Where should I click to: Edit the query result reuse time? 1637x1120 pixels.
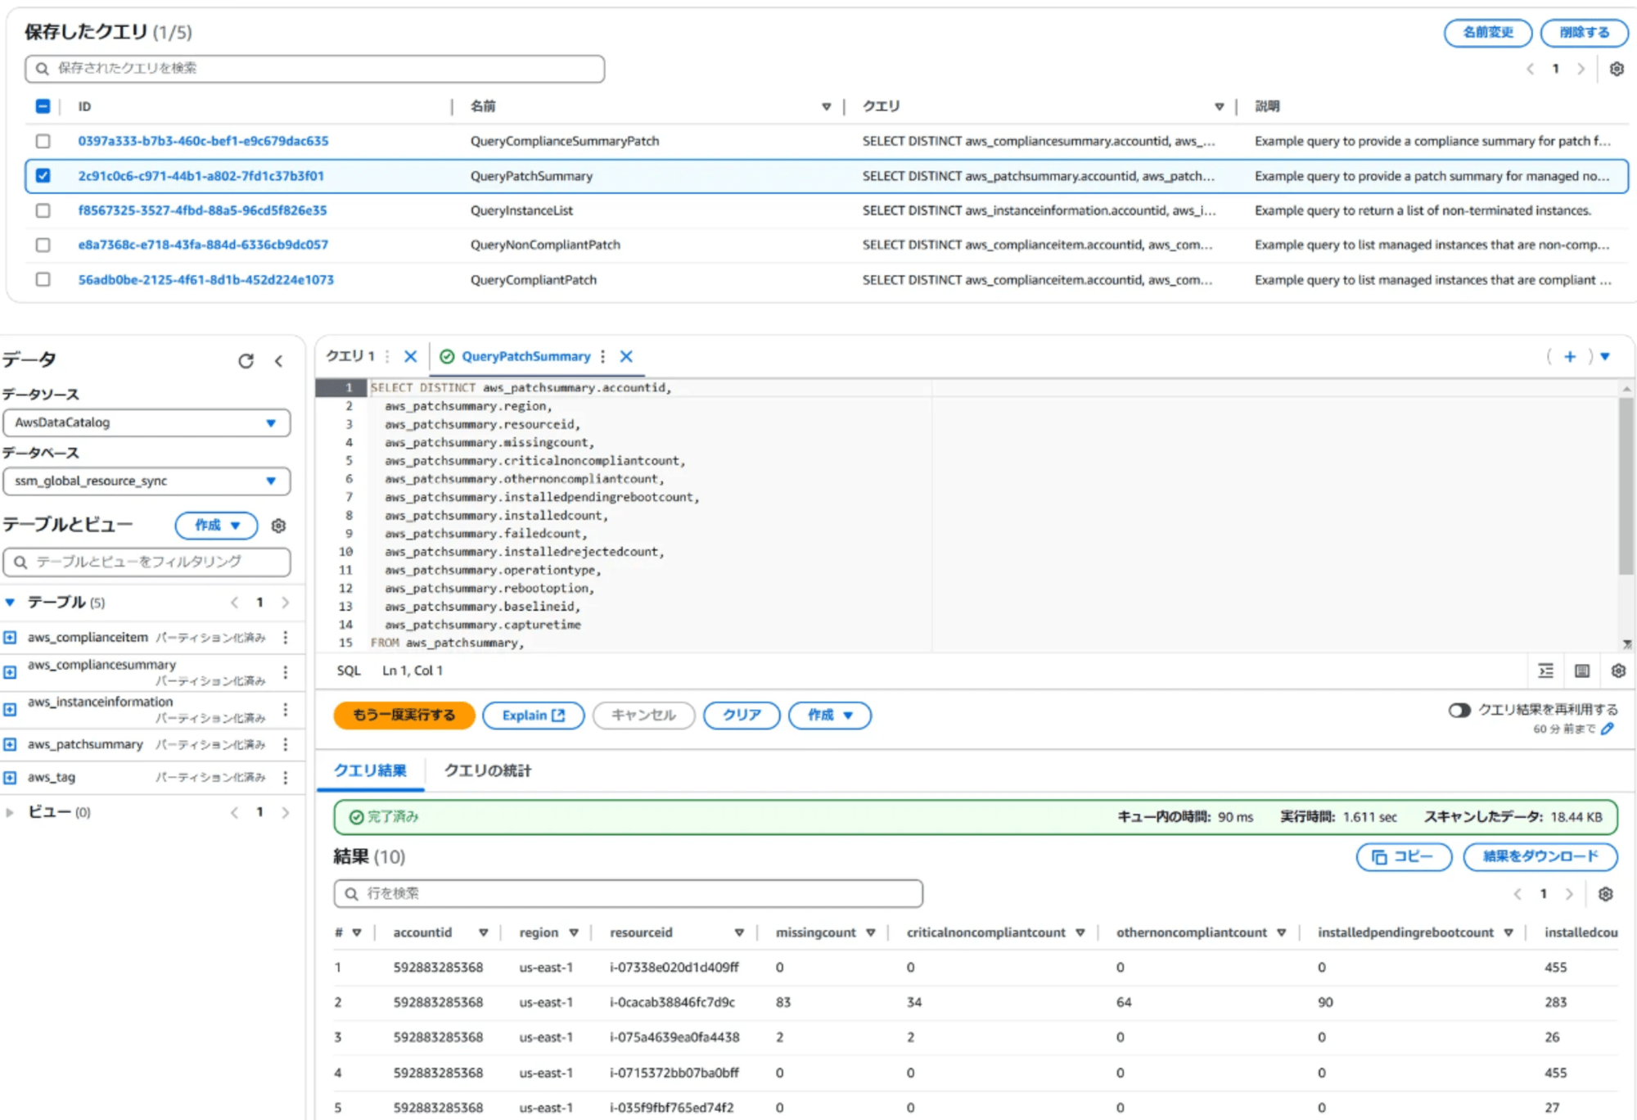1608,729
